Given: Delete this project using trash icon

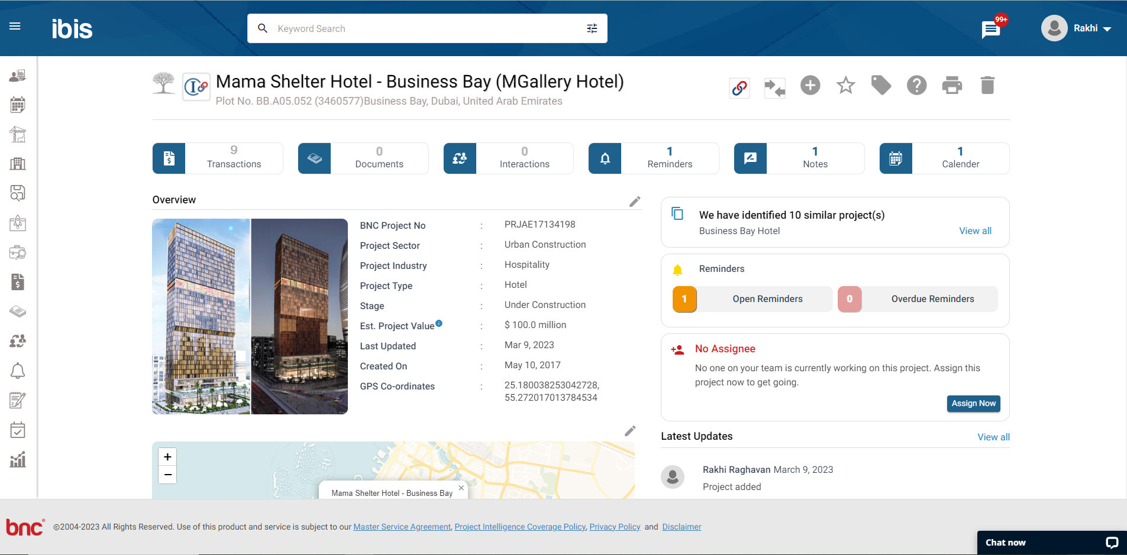Looking at the screenshot, I should point(987,85).
